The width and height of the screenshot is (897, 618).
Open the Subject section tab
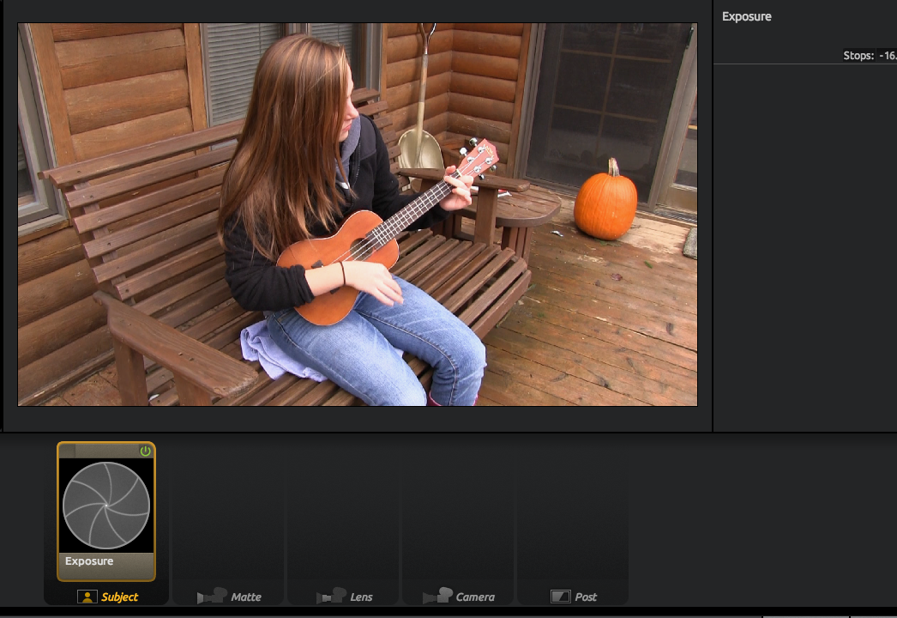(106, 597)
